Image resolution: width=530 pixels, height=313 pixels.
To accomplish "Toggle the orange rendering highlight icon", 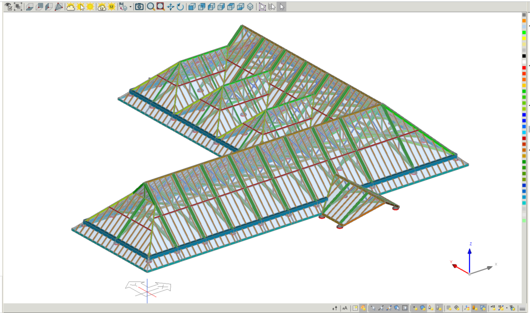I will tap(363, 308).
